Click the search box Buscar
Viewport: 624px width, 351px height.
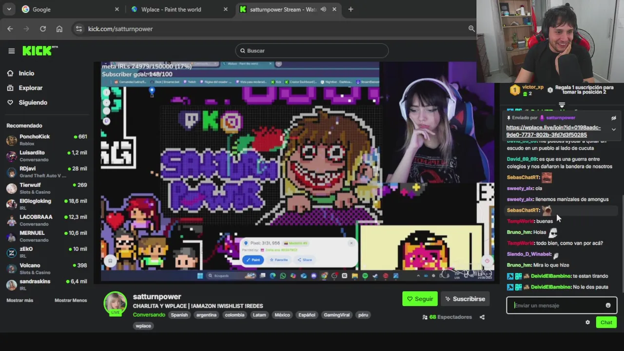[312, 51]
